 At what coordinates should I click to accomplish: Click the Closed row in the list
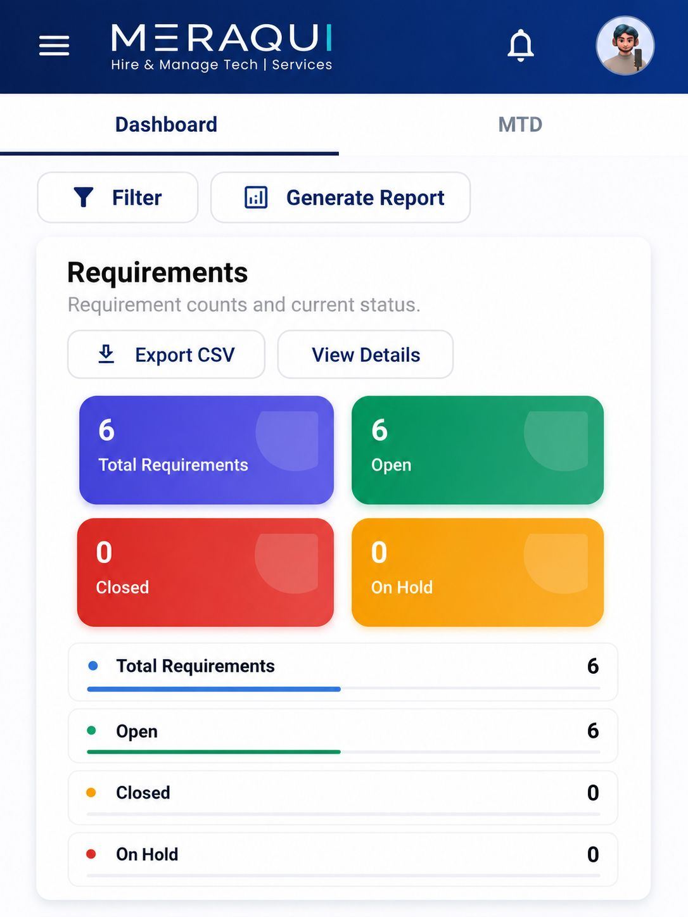343,798
